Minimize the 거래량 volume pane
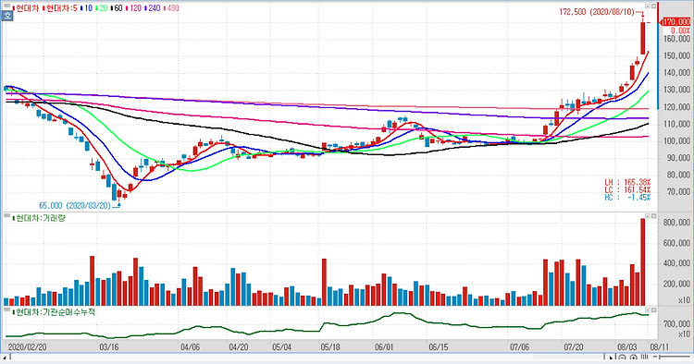This screenshot has width=694, height=364. (648, 216)
